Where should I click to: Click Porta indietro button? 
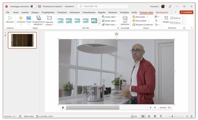pyautogui.click(x=139, y=20)
